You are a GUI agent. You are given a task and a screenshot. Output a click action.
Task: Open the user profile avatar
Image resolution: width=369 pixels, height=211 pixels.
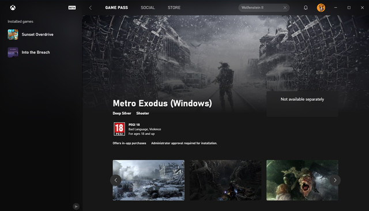321,7
